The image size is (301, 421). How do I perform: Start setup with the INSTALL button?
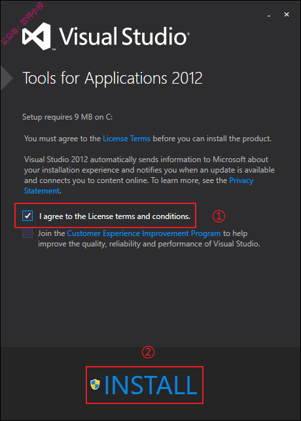tap(145, 385)
